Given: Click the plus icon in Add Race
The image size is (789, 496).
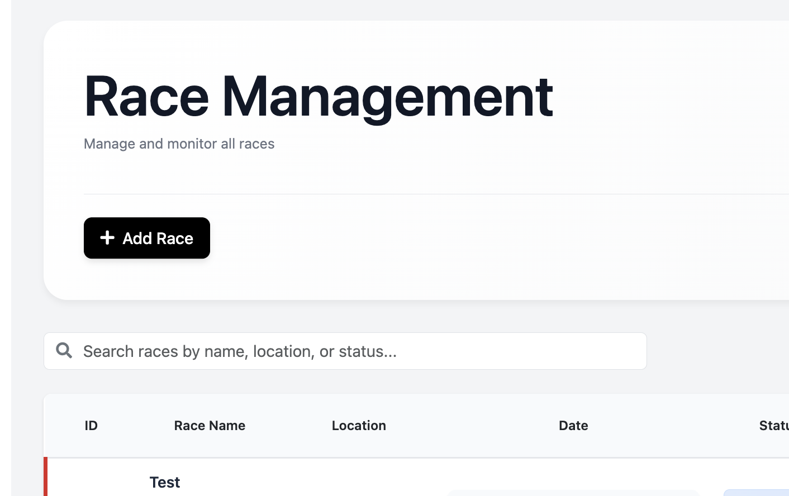Looking at the screenshot, I should tap(107, 238).
